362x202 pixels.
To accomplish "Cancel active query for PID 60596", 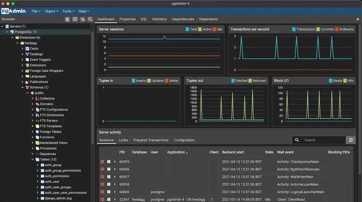I will [x=109, y=169].
